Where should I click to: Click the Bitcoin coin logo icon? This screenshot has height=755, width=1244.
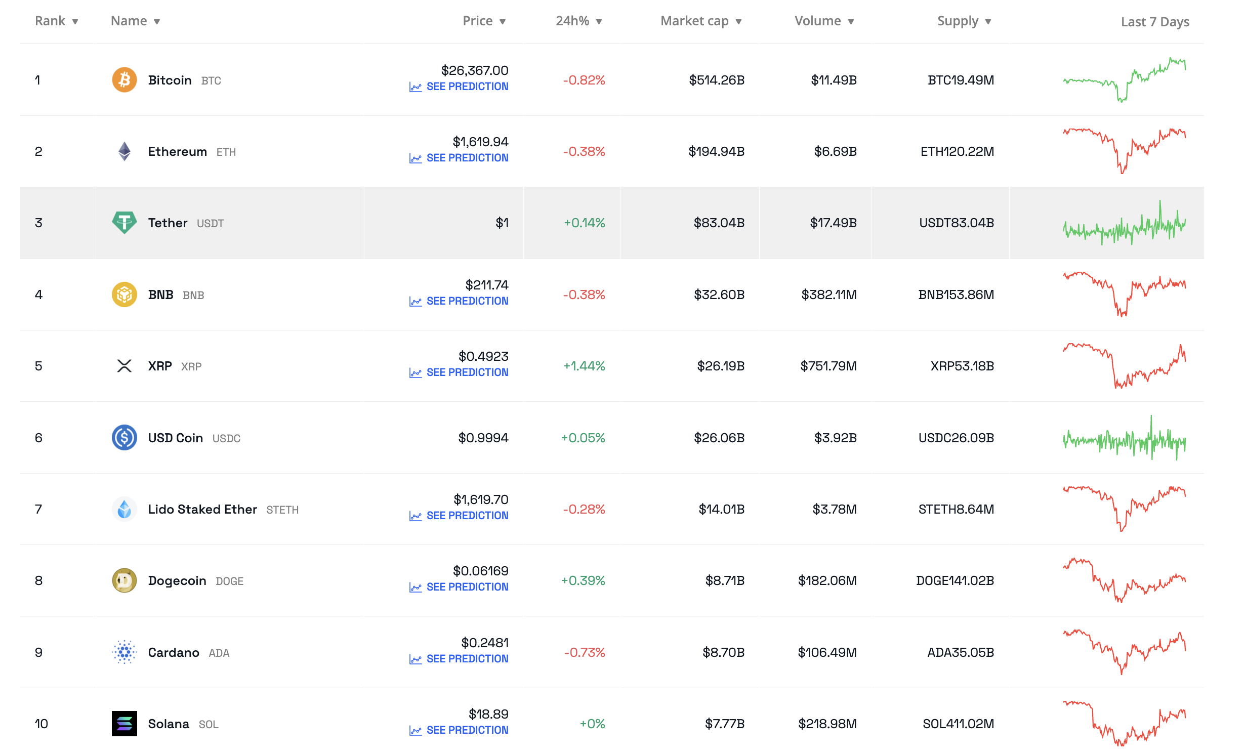pyautogui.click(x=124, y=80)
